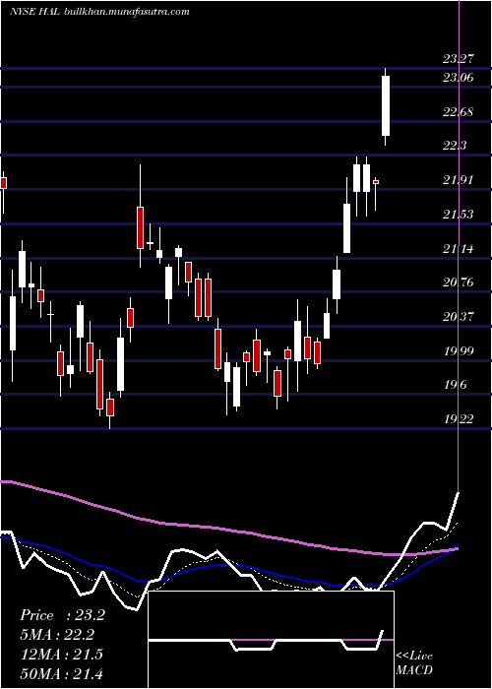
Task: Click the 19.6 price axis label
Action: click(455, 386)
